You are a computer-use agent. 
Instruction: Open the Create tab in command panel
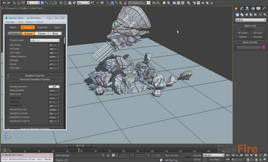tap(237, 8)
